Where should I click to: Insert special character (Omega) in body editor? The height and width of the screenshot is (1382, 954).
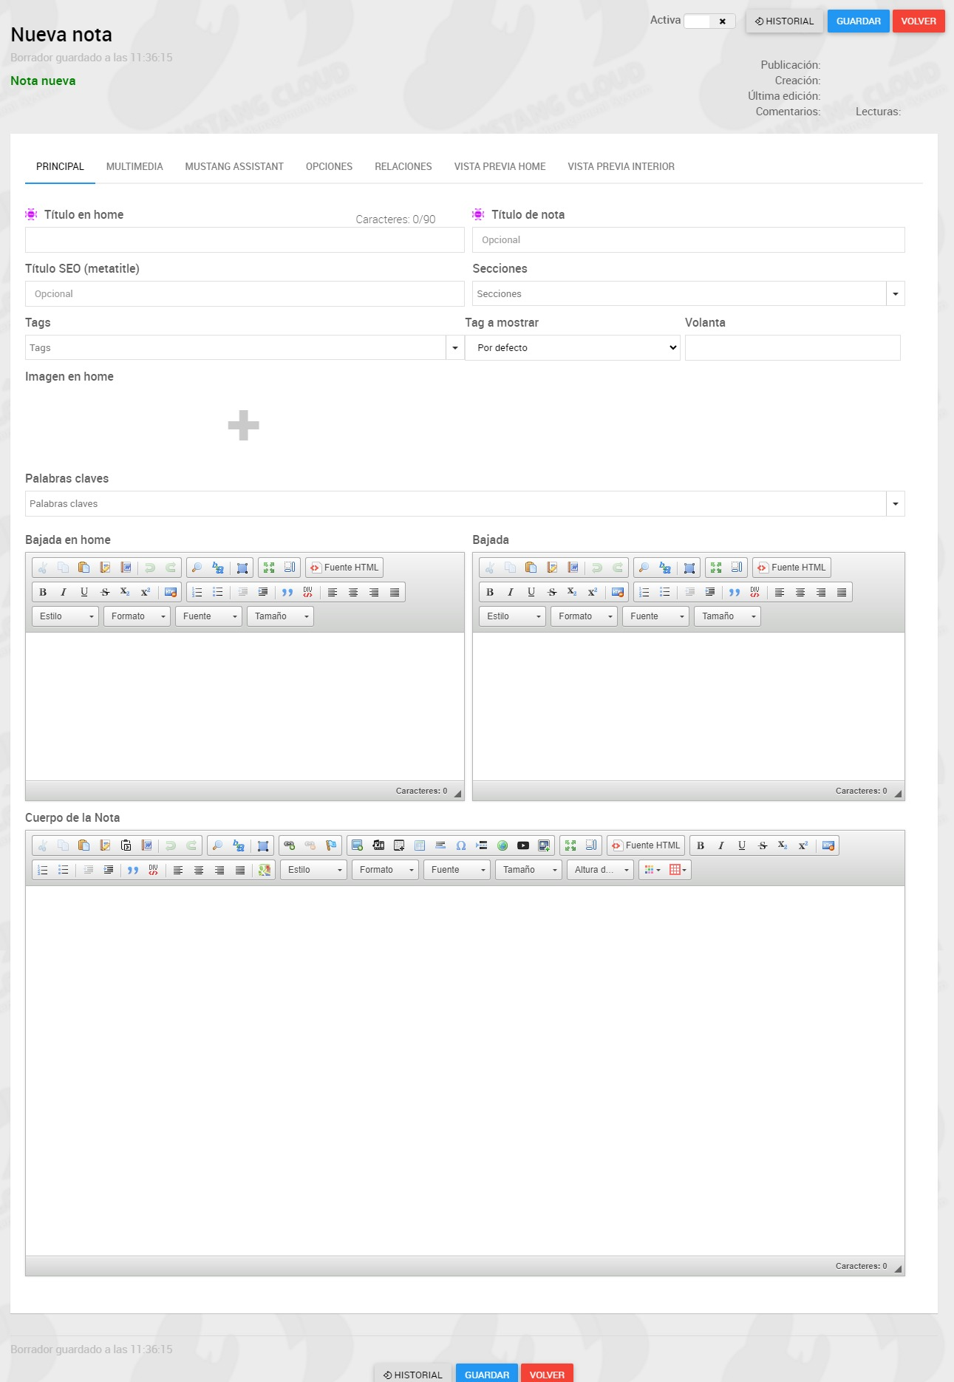tap(461, 845)
